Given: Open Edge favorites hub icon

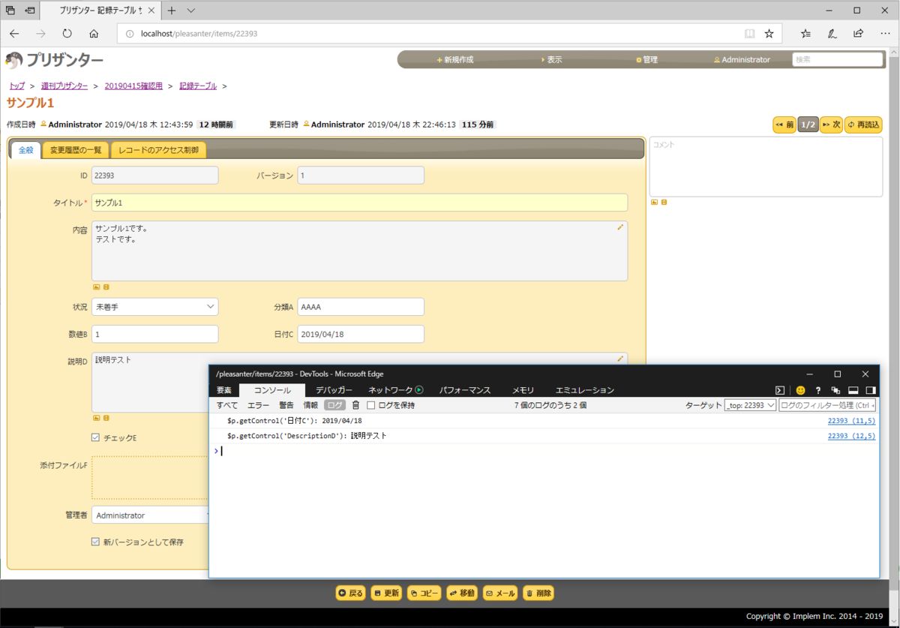Looking at the screenshot, I should (805, 34).
